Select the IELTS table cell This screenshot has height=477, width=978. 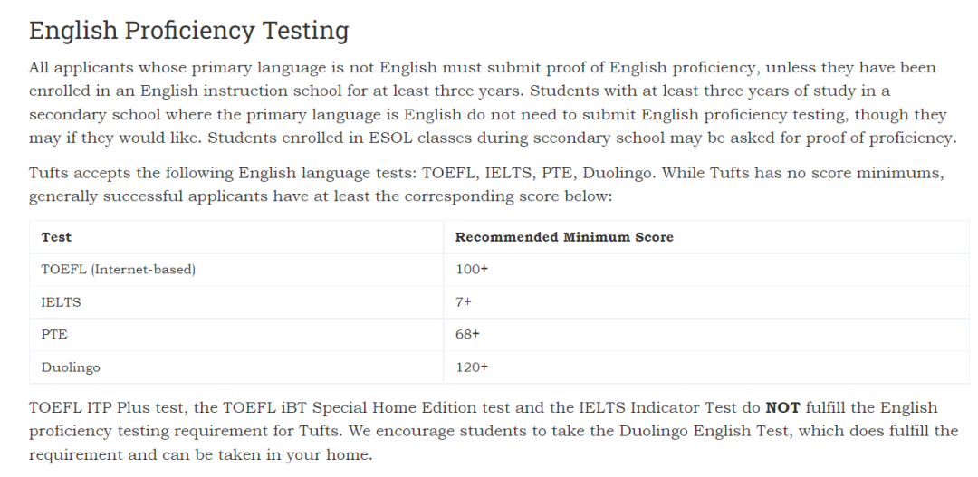pyautogui.click(x=236, y=301)
